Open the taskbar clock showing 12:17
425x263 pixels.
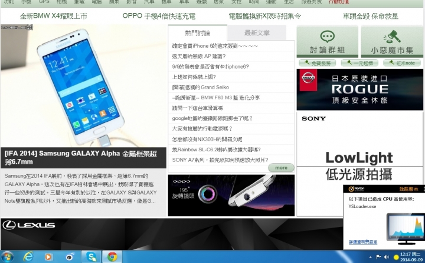[411, 256]
